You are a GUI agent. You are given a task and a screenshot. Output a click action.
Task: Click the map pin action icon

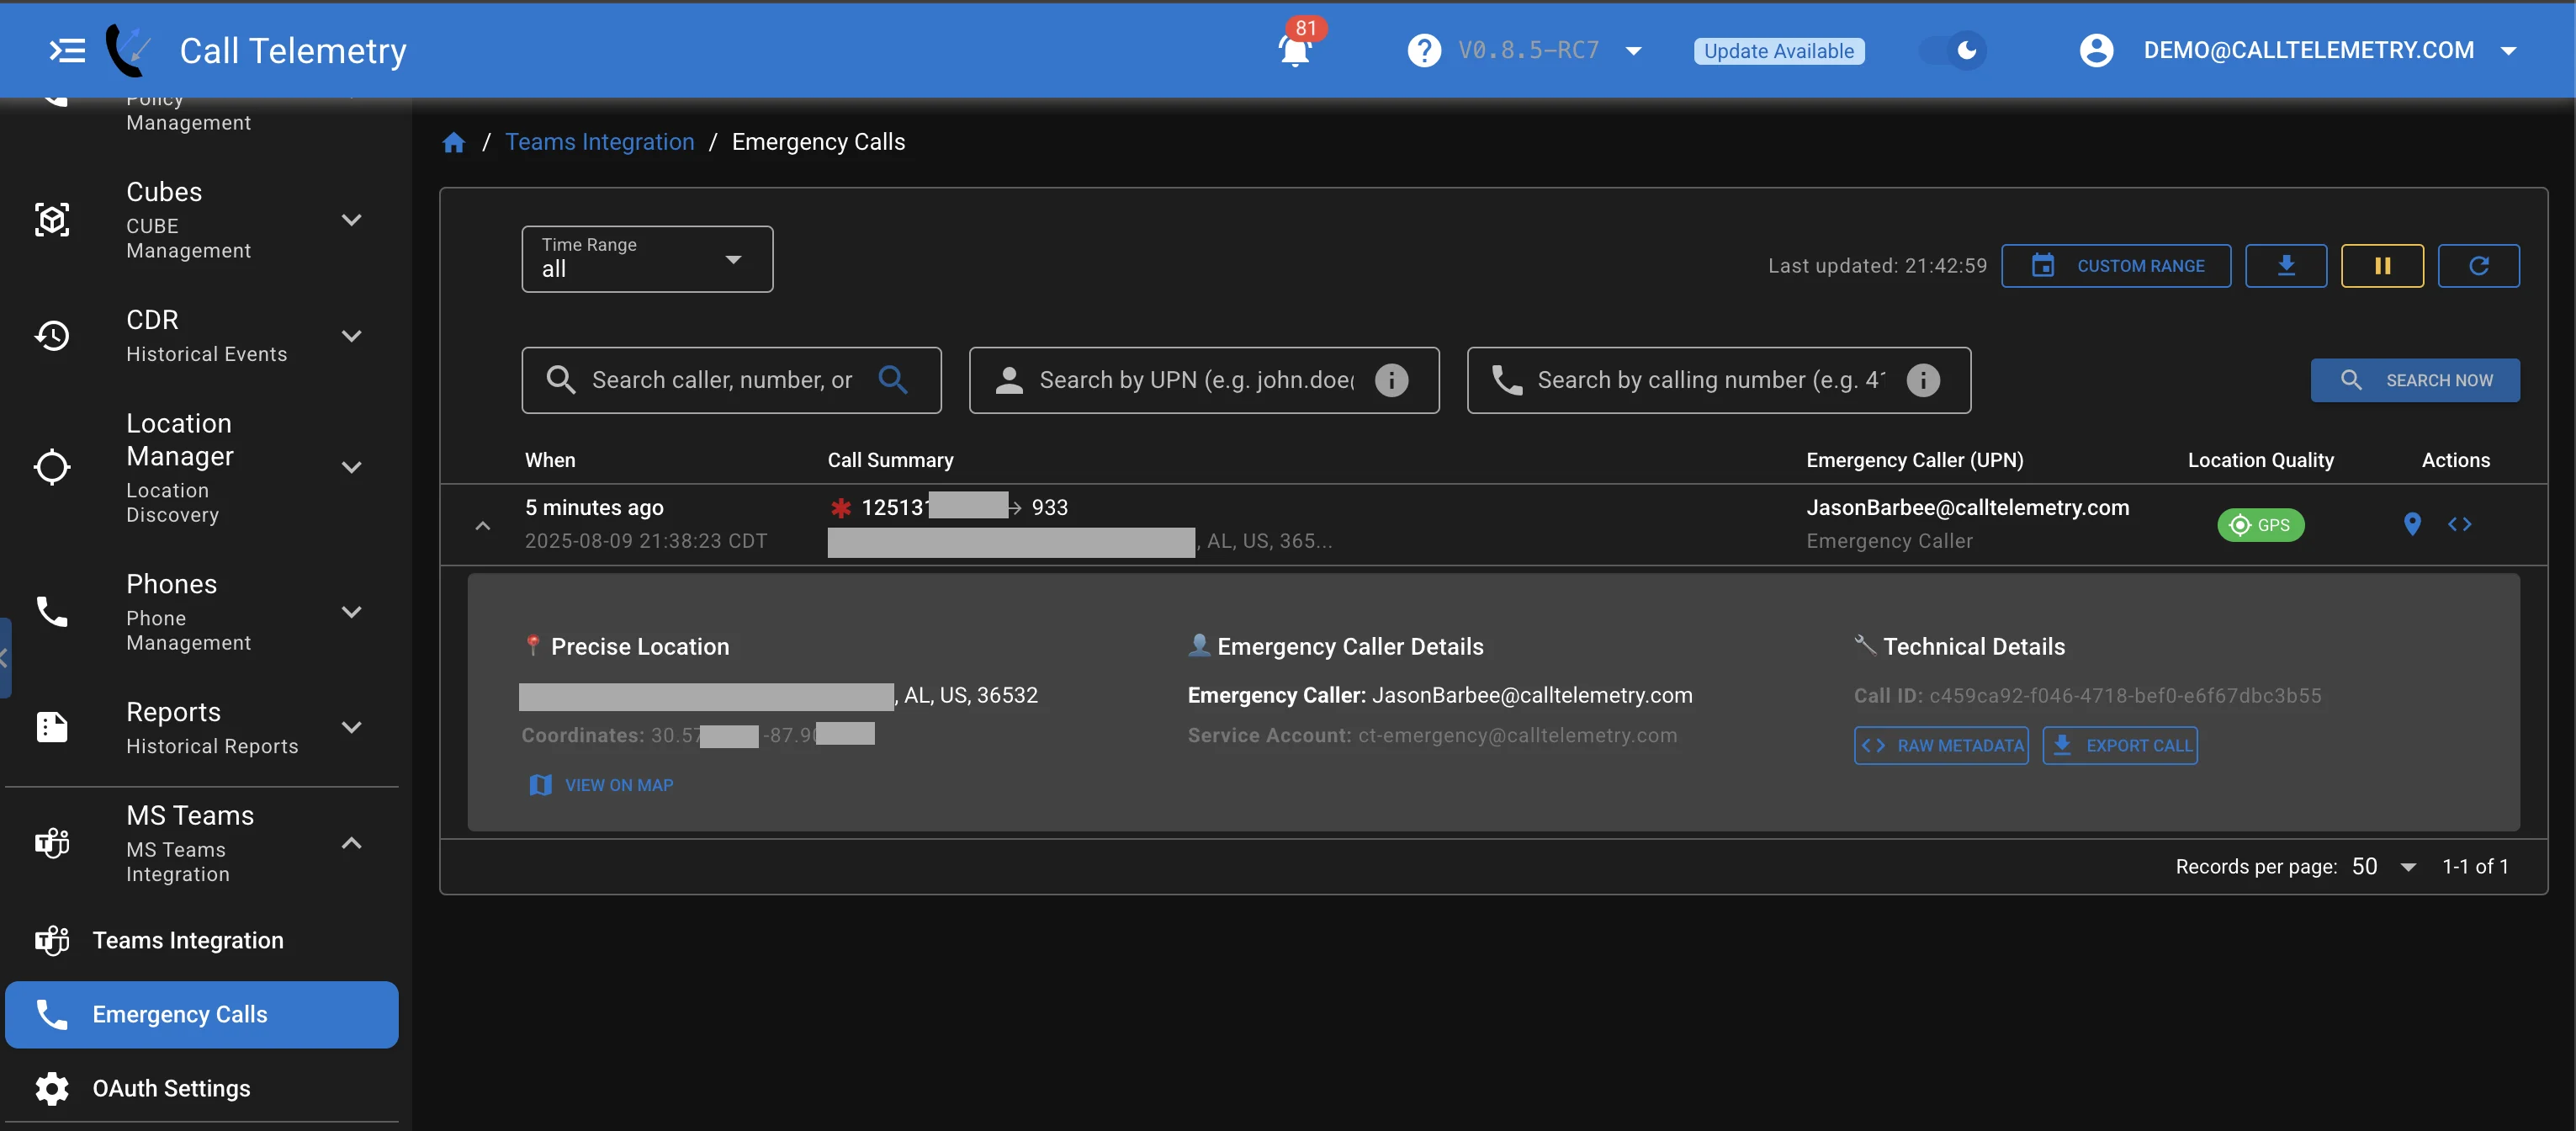2412,524
